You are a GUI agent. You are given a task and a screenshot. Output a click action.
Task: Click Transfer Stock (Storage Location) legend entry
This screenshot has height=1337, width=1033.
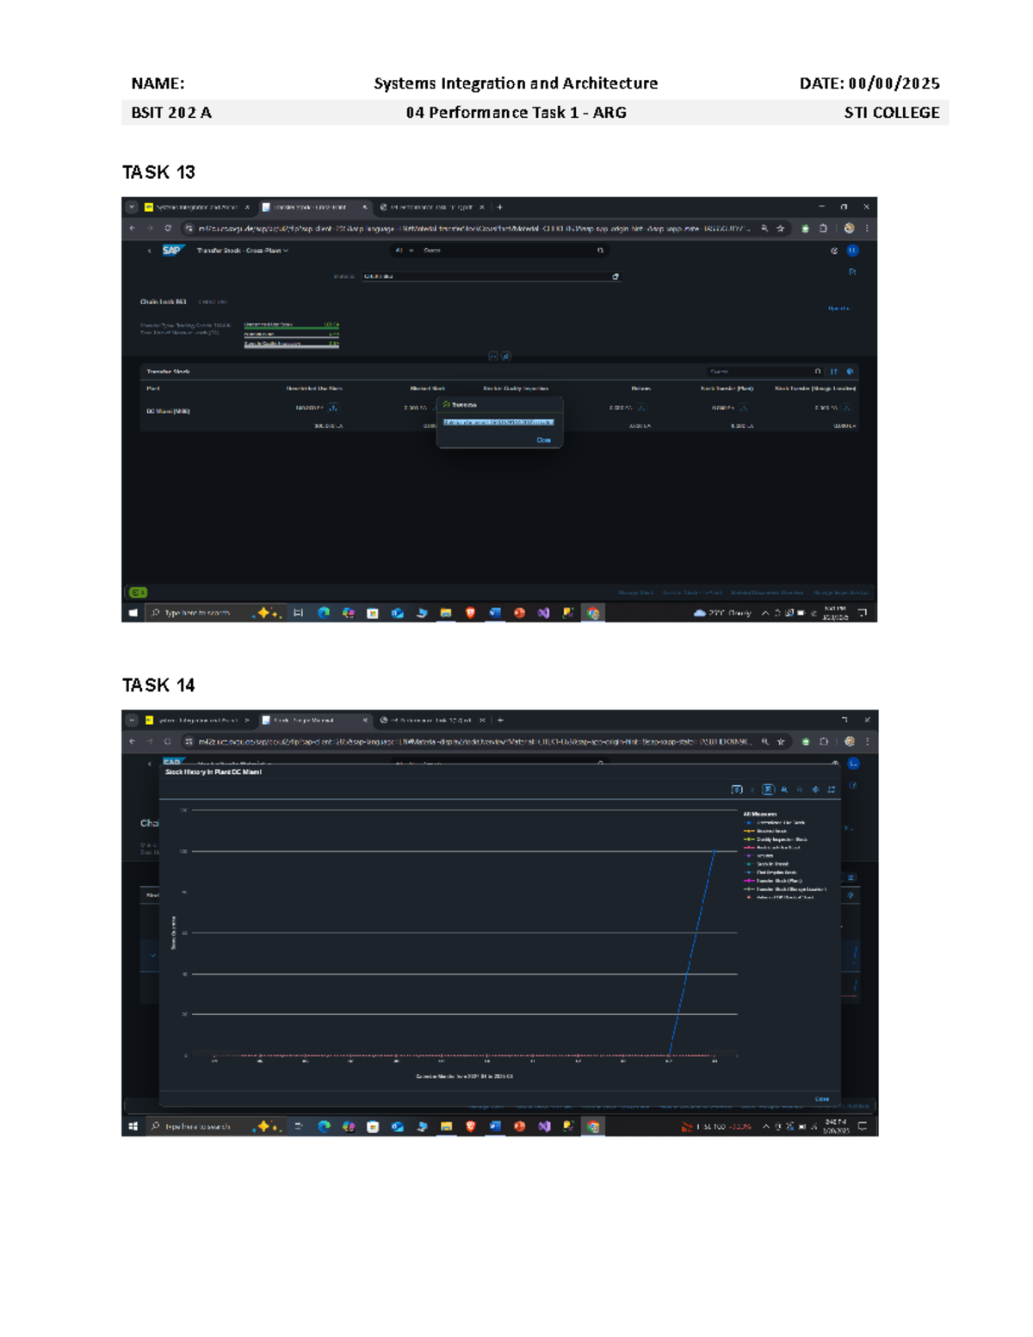click(x=786, y=889)
